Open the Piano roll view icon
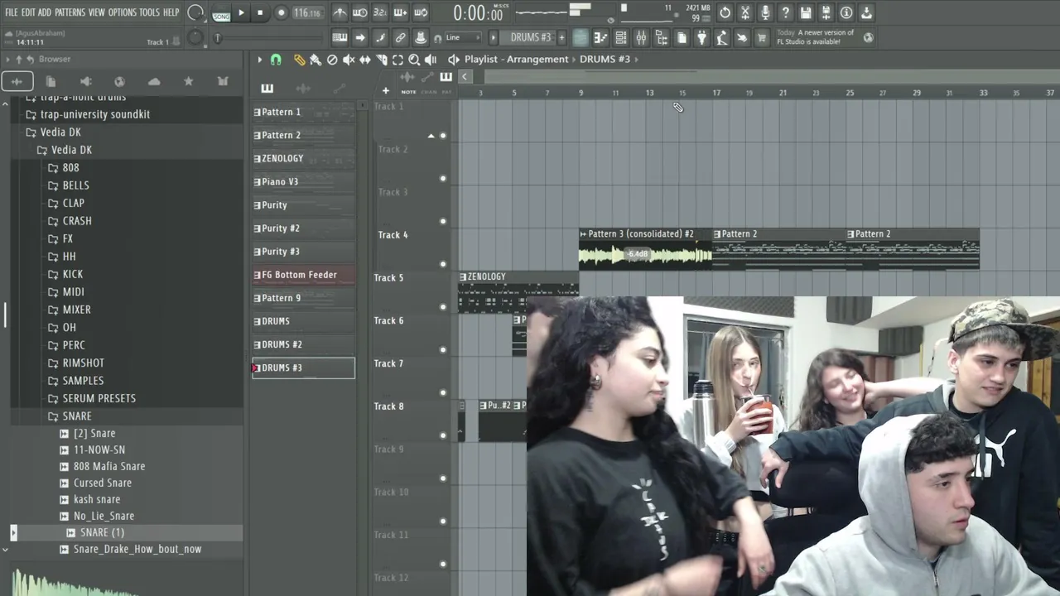This screenshot has width=1060, height=596. coord(600,37)
